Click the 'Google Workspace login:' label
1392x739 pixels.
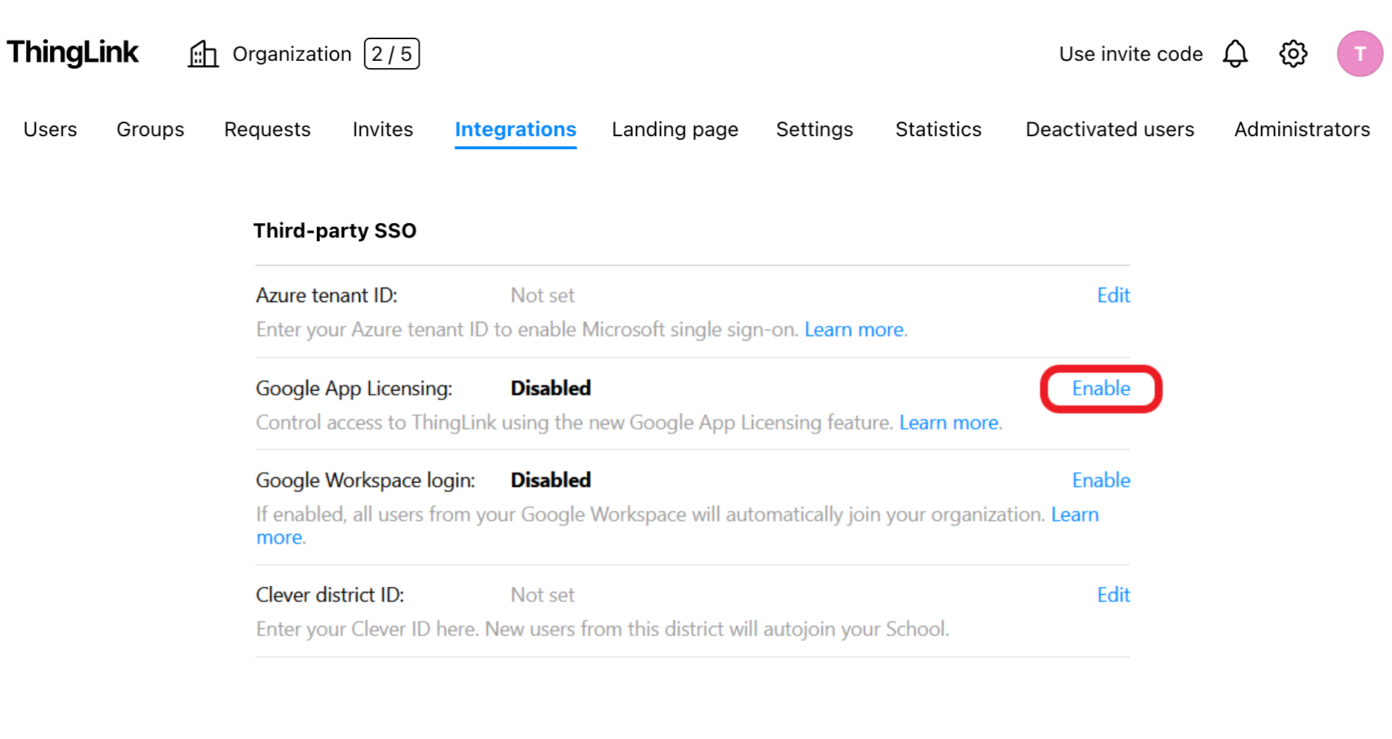pyautogui.click(x=365, y=480)
